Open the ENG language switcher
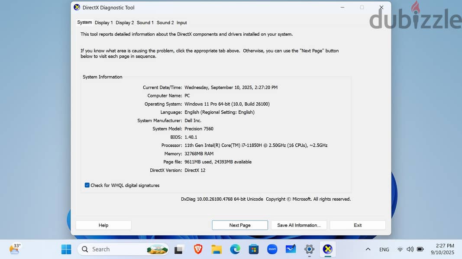462x259 pixels. click(384, 250)
